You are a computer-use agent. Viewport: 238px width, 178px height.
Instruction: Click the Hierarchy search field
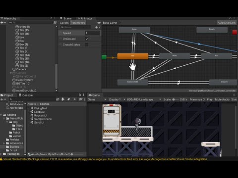pyautogui.click(x=31, y=22)
